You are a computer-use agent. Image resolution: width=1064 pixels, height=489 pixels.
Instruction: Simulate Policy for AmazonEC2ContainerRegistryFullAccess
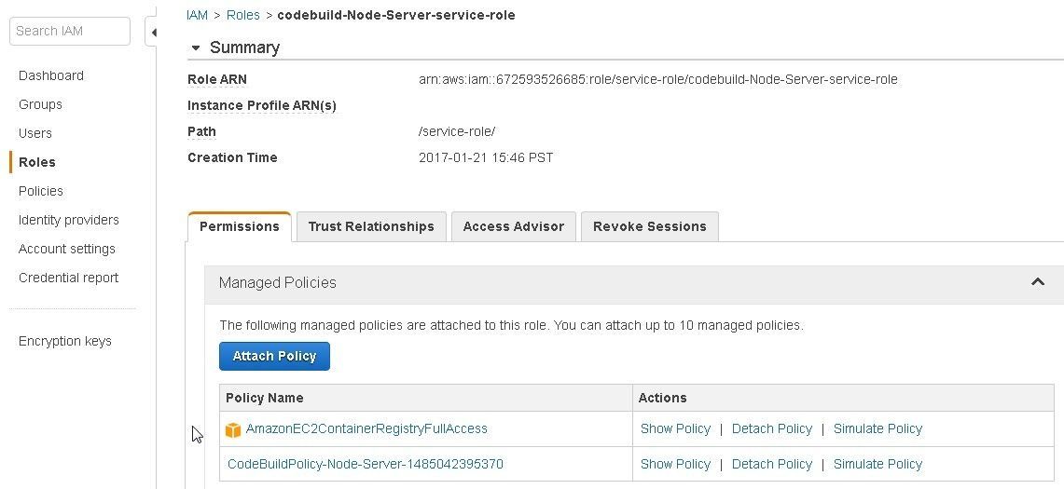click(x=877, y=428)
